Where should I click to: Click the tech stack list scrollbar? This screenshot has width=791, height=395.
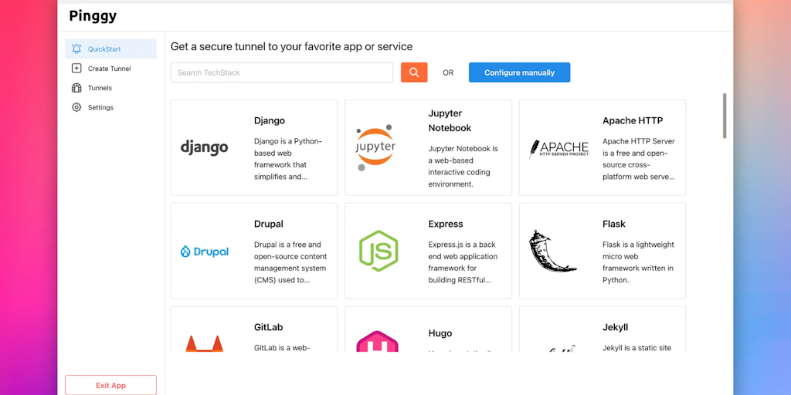(x=725, y=116)
